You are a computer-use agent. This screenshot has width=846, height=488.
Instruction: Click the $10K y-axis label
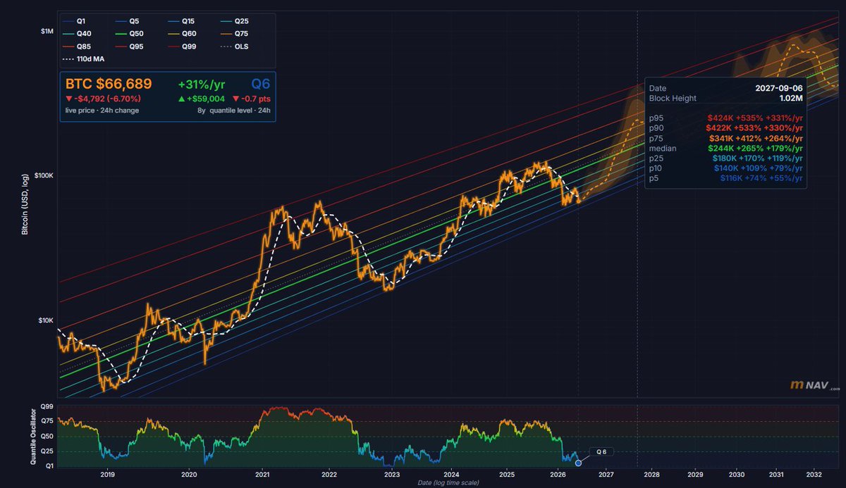click(45, 320)
